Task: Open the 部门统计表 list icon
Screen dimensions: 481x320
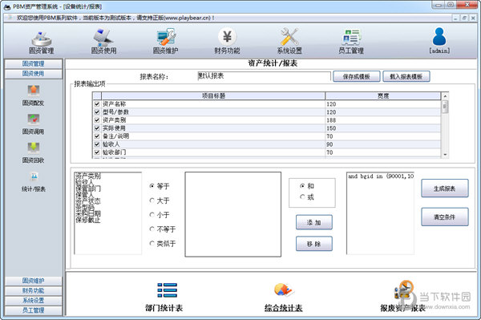Action: point(167,290)
